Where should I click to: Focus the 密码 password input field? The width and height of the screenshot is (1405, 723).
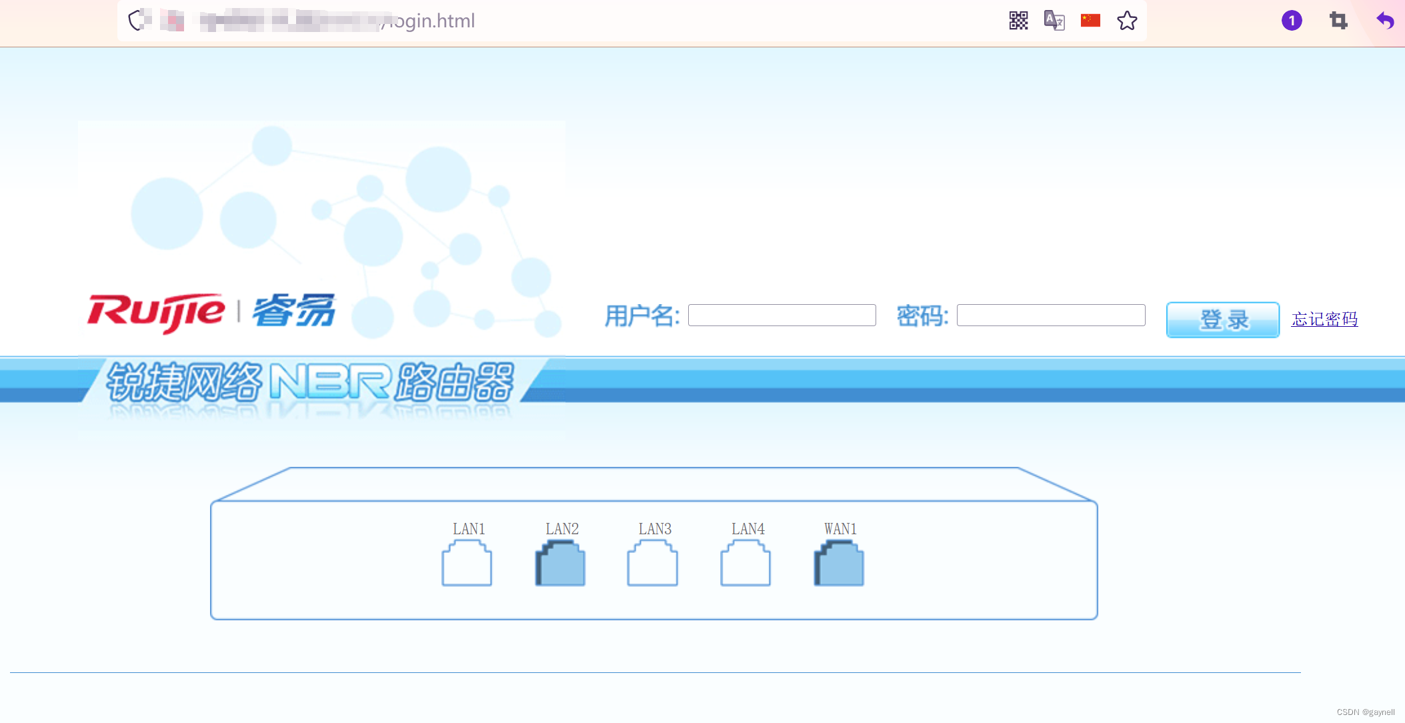[x=1051, y=315]
